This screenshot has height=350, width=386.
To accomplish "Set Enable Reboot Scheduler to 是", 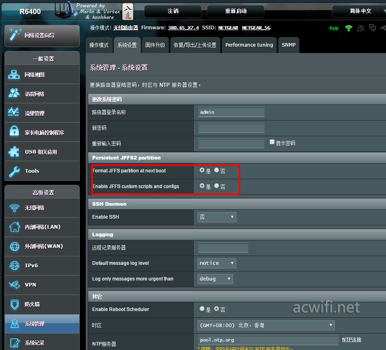I will click(202, 309).
